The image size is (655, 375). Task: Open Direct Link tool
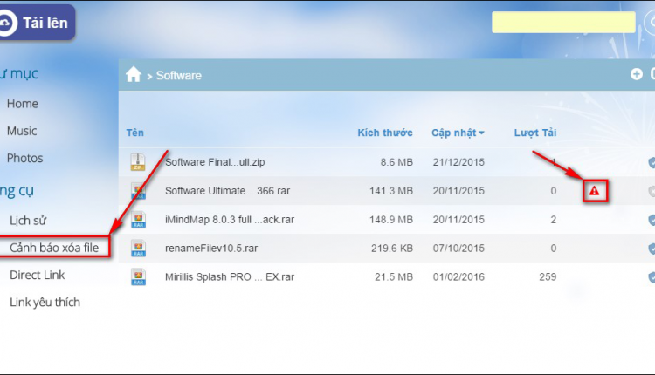coord(38,275)
